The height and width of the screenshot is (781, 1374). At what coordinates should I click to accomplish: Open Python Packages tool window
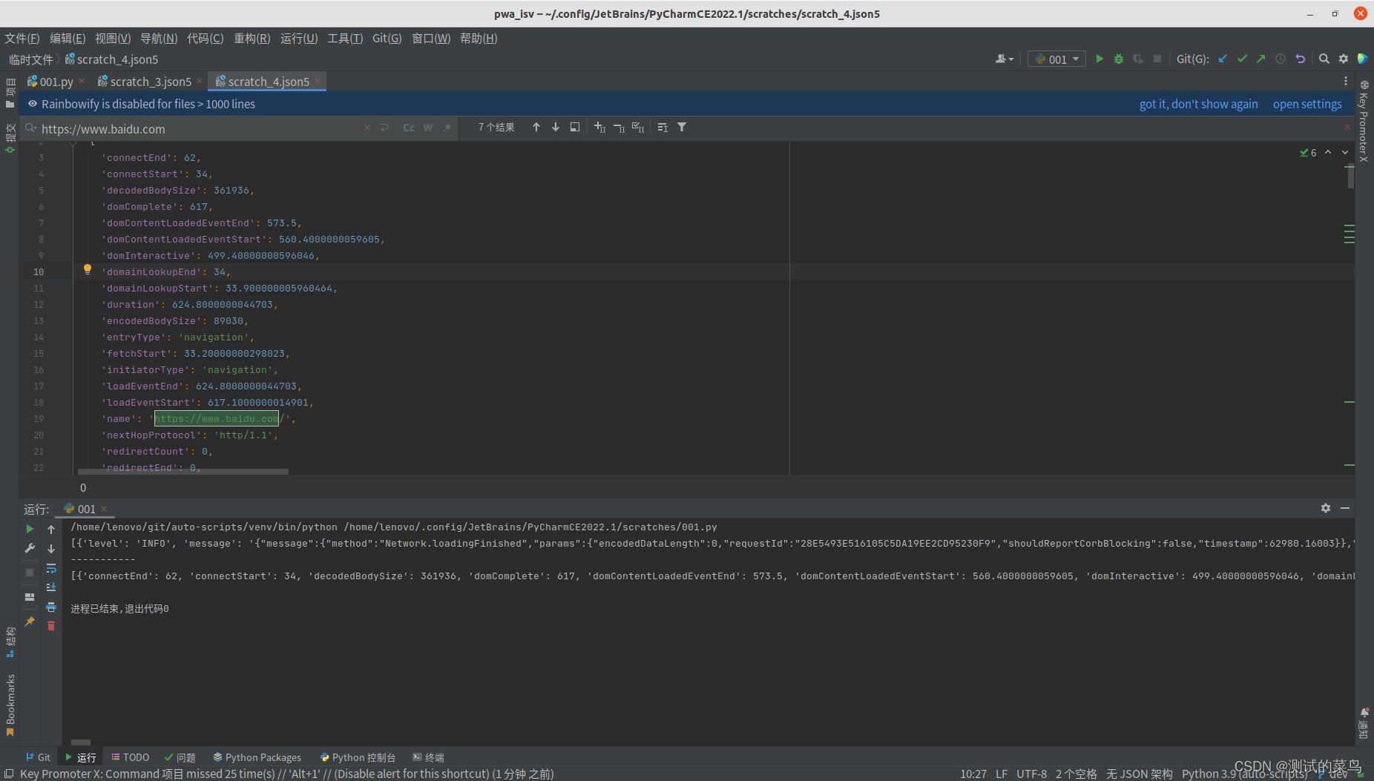point(257,757)
